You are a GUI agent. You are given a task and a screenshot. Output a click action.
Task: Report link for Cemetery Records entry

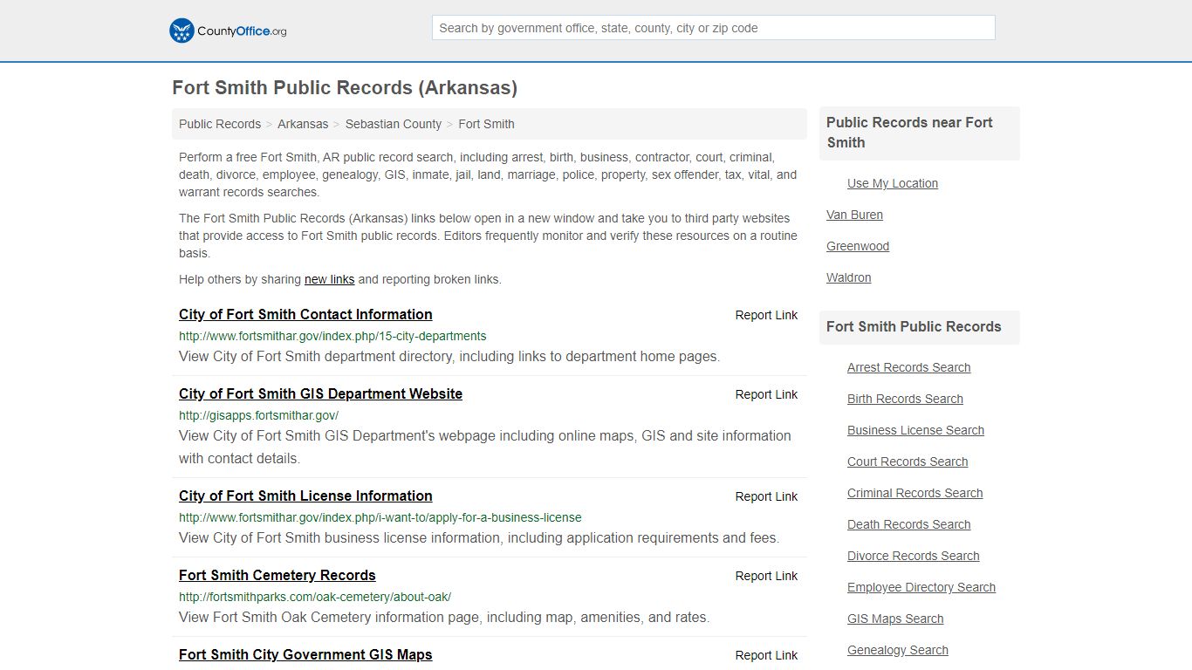(x=766, y=576)
